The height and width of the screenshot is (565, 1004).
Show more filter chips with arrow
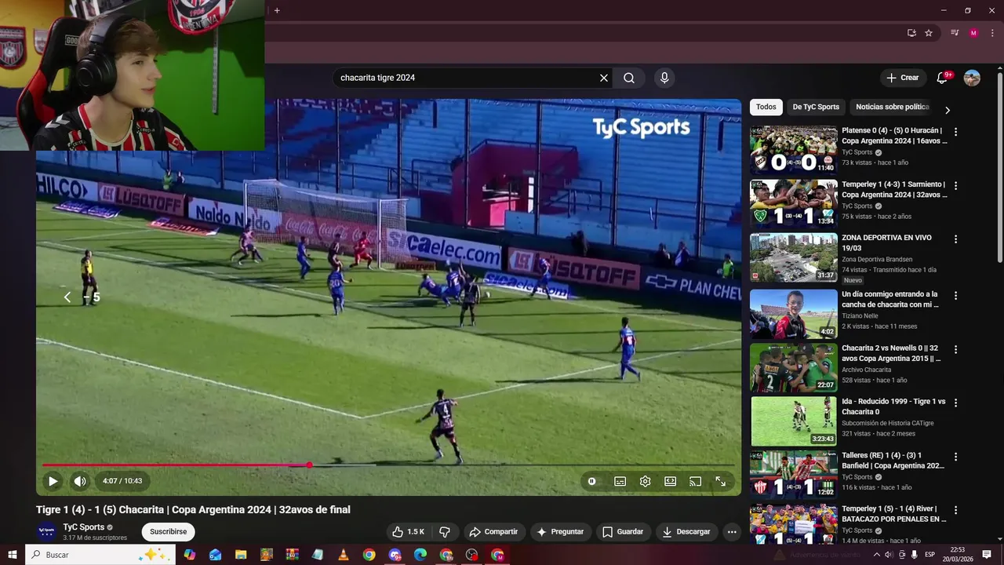[948, 110]
